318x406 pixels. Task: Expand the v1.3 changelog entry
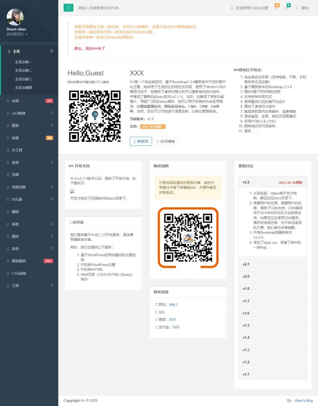(273, 350)
